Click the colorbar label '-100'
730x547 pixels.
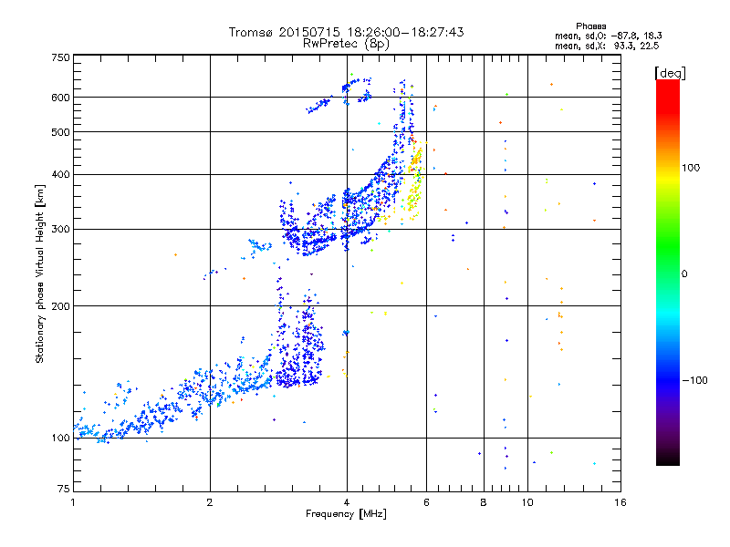(694, 380)
